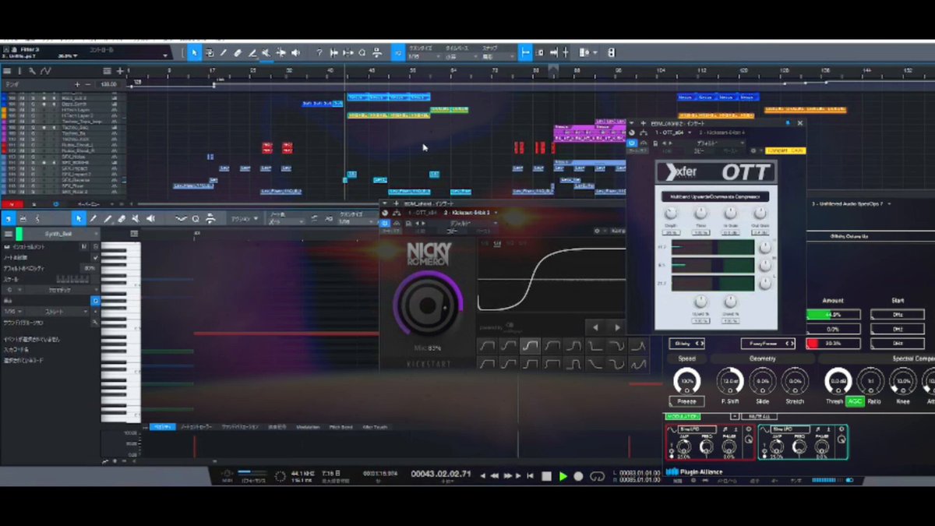This screenshot has height=526, width=935.
Task: Open the Pitch Bend tab below piano roll
Action: coord(340,427)
